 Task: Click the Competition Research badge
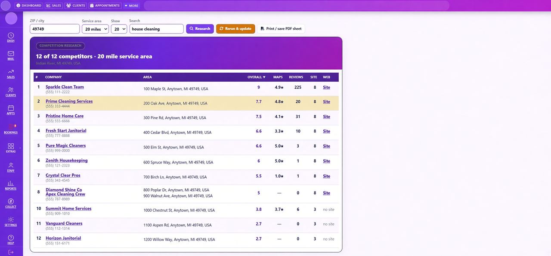pos(60,46)
